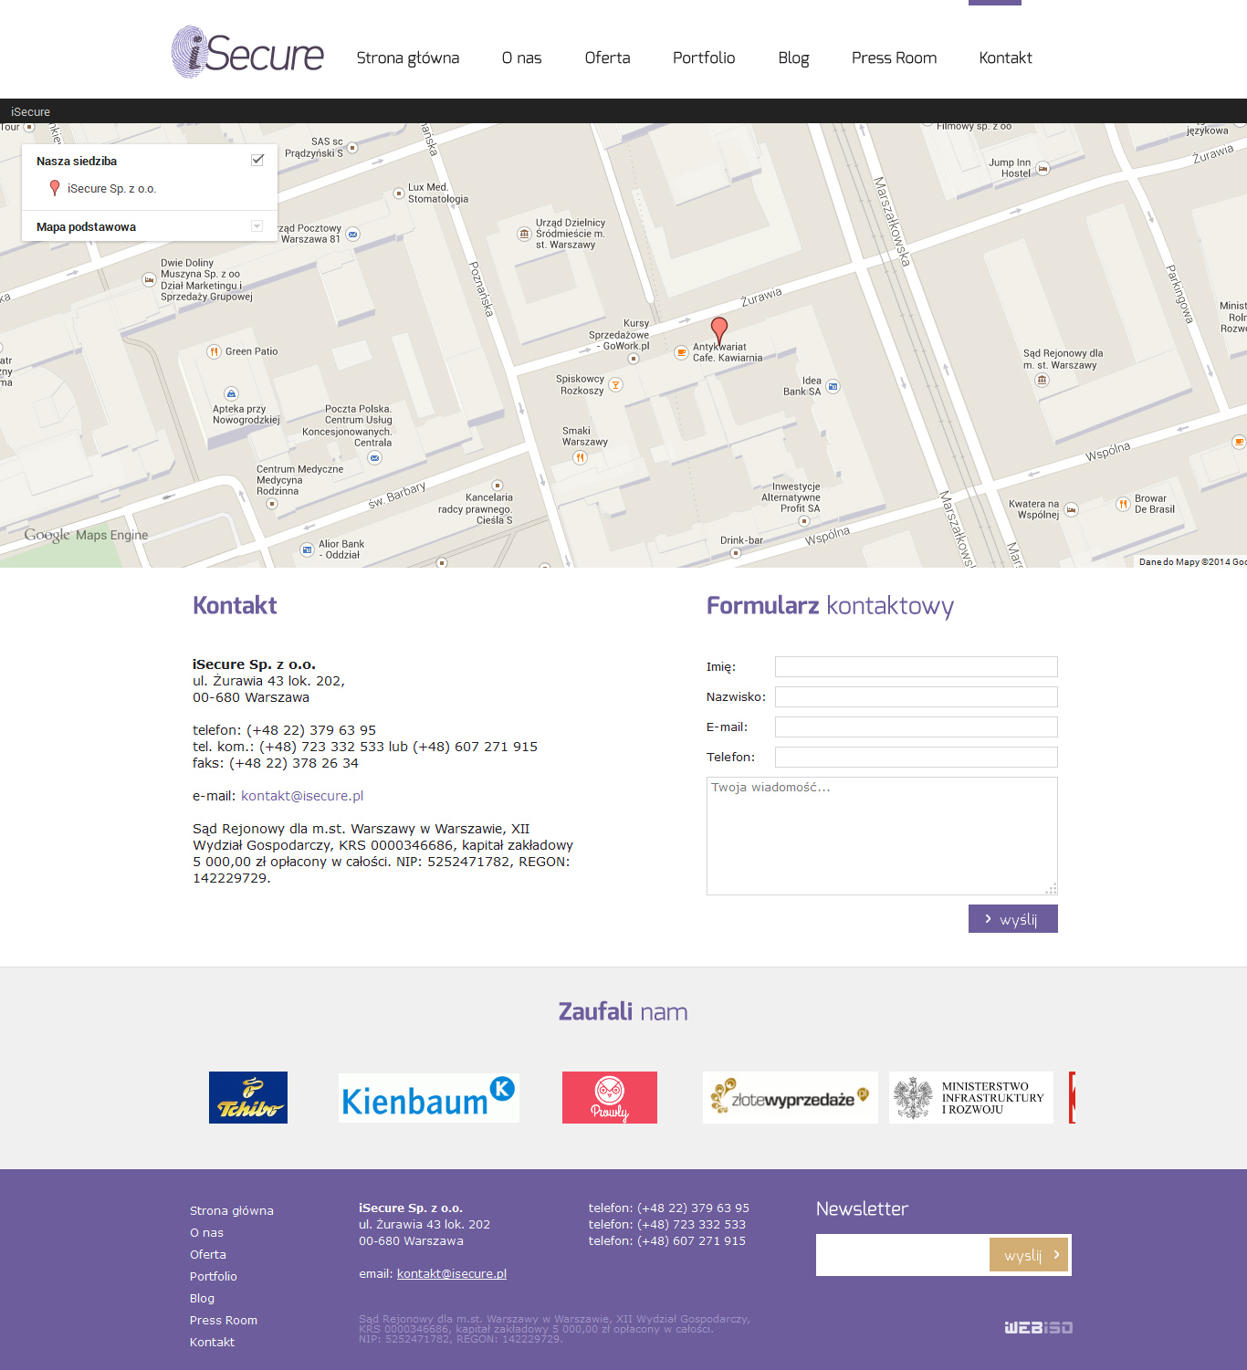Focus the Twoja wiadomość text area
The image size is (1247, 1370).
click(x=882, y=835)
